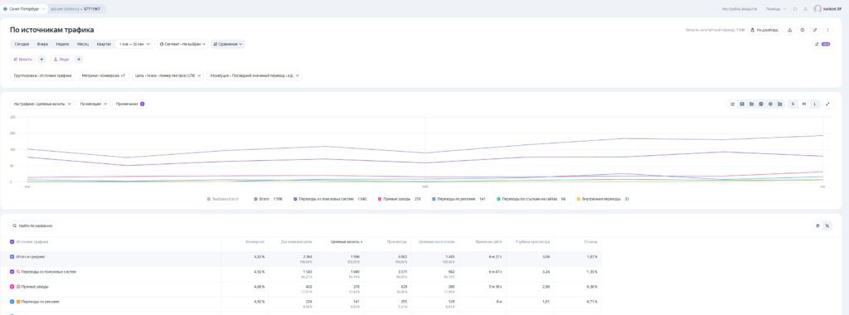
Task: Click the export report icon
Action: [x=789, y=30]
